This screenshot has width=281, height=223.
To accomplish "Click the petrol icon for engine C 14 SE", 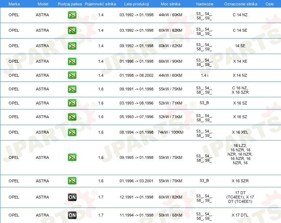I will pyautogui.click(x=72, y=30).
